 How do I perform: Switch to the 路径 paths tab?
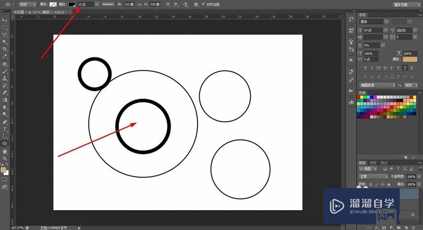(383, 163)
